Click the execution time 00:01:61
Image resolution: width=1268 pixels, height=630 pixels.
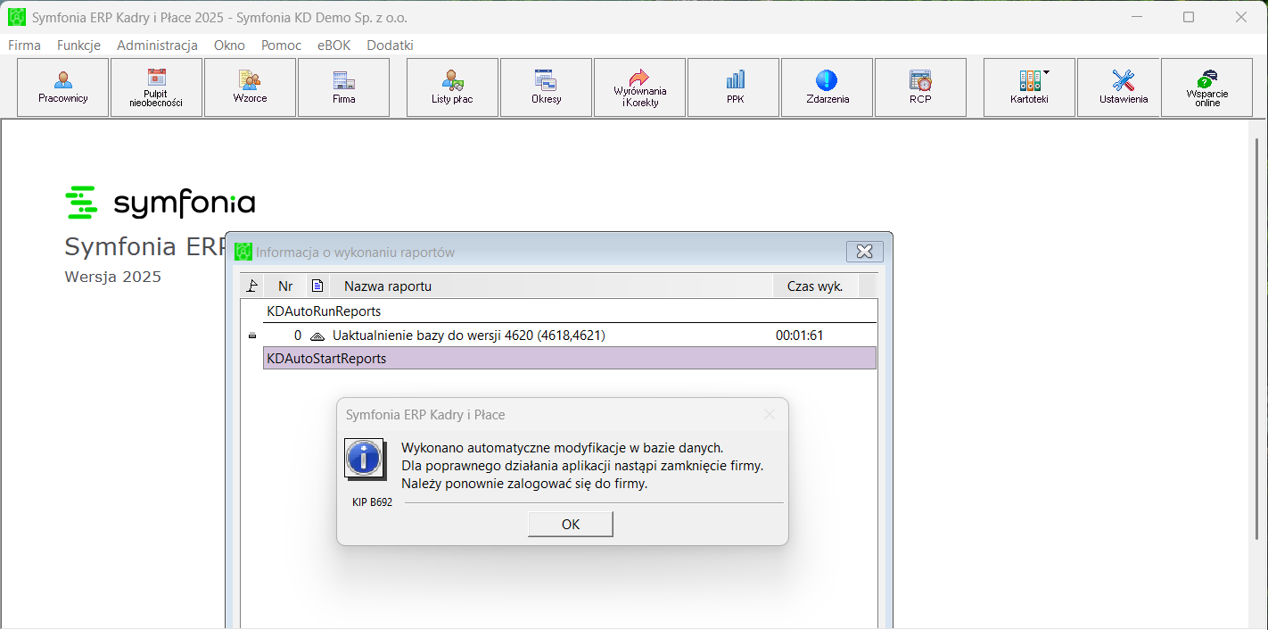coord(800,336)
